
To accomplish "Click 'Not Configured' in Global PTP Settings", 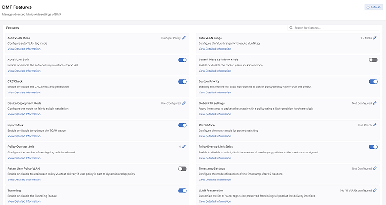I will [362, 103].
